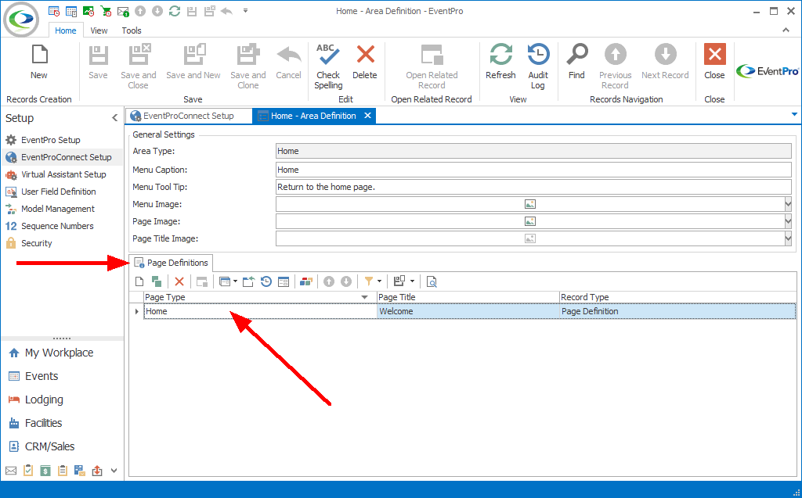Open Virtual Assistant Setup in sidebar
The image size is (802, 498).
pyautogui.click(x=63, y=174)
